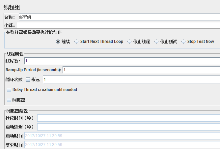220x149 pixels.
Task: Click the 调度器配置 section label
Action: coord(17,111)
